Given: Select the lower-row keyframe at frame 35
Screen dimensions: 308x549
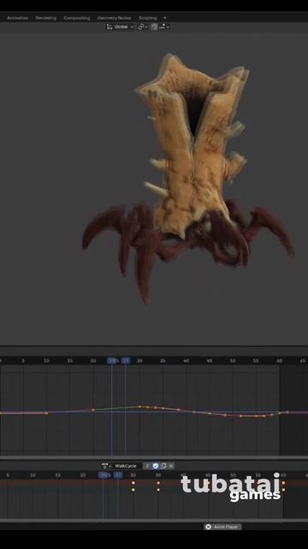Looking at the screenshot, I should pyautogui.click(x=158, y=490).
